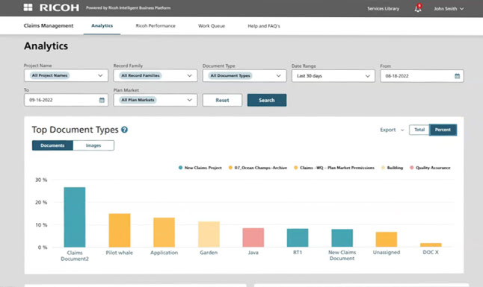The image size is (483, 287).
Task: Switch chart to Images view
Action: tap(93, 145)
